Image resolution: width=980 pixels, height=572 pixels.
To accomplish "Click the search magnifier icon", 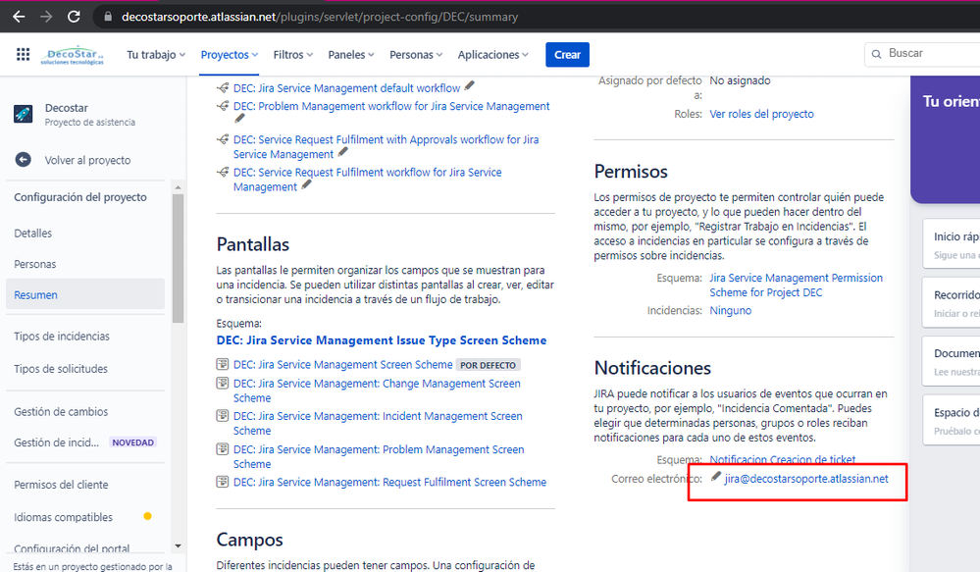I will coord(876,54).
